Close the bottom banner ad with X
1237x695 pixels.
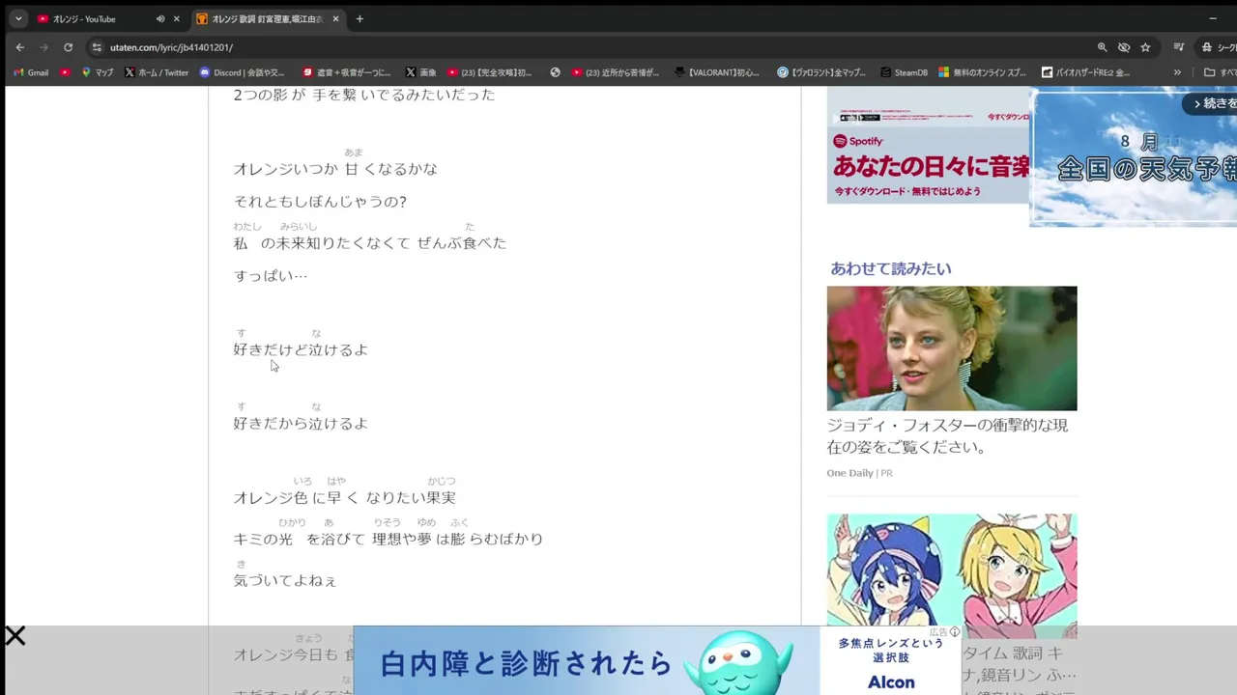click(14, 636)
